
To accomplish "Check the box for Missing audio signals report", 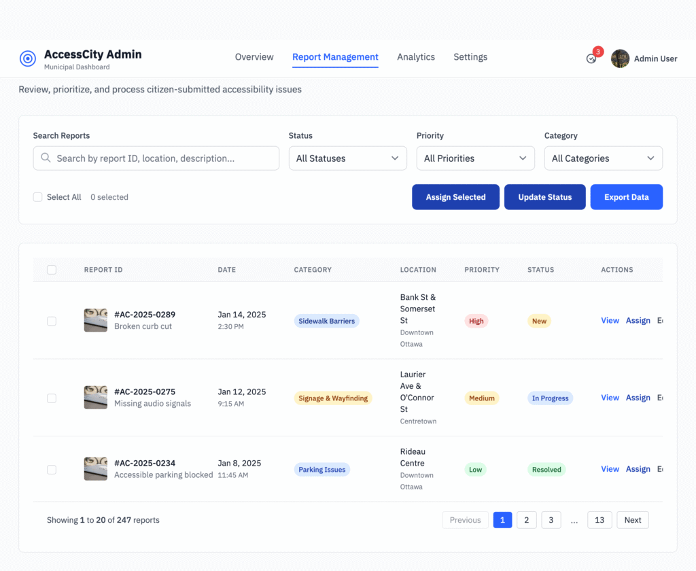I will [x=52, y=398].
